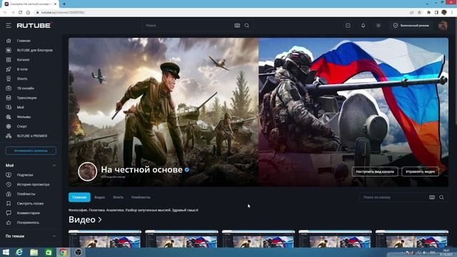Click the ТВ онлайн icon
457x257 pixels.
(9, 89)
